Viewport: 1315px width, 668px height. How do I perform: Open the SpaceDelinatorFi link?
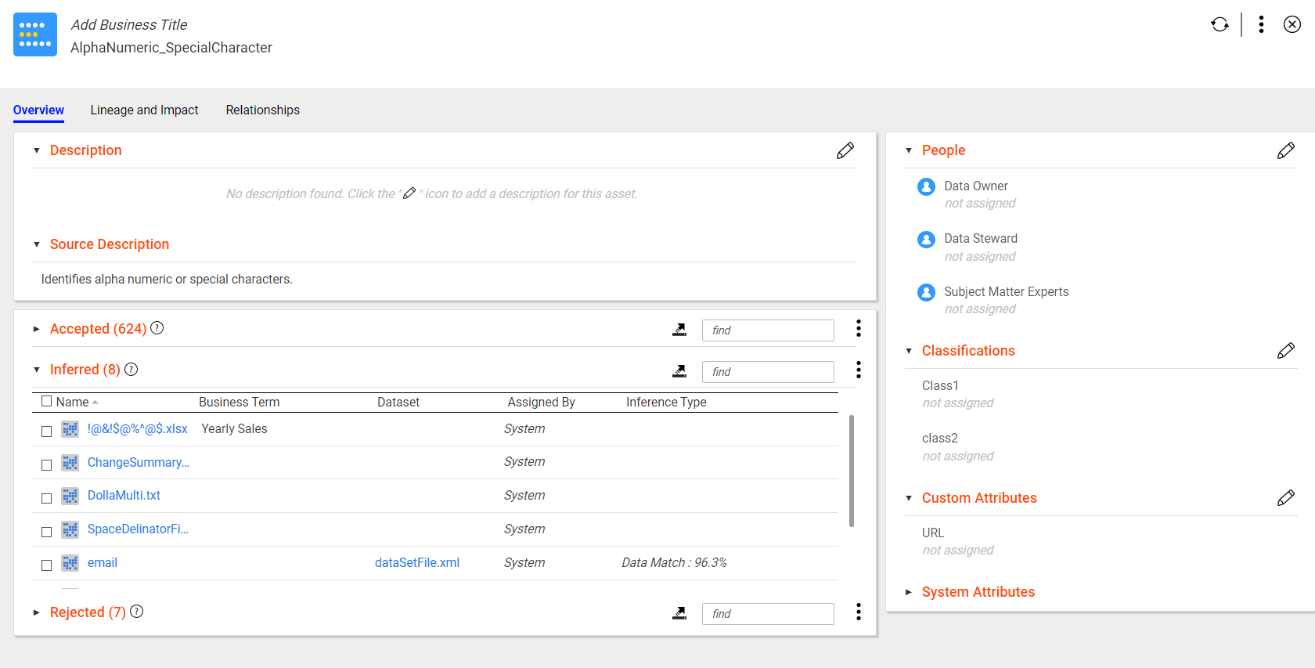138,529
